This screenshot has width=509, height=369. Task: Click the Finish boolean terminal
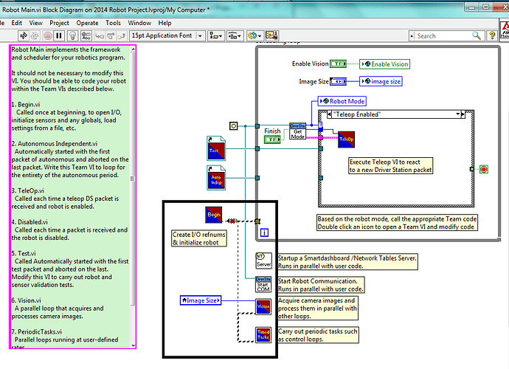point(272,139)
